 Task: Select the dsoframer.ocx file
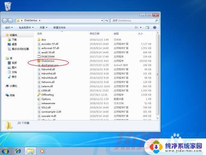[50, 65]
